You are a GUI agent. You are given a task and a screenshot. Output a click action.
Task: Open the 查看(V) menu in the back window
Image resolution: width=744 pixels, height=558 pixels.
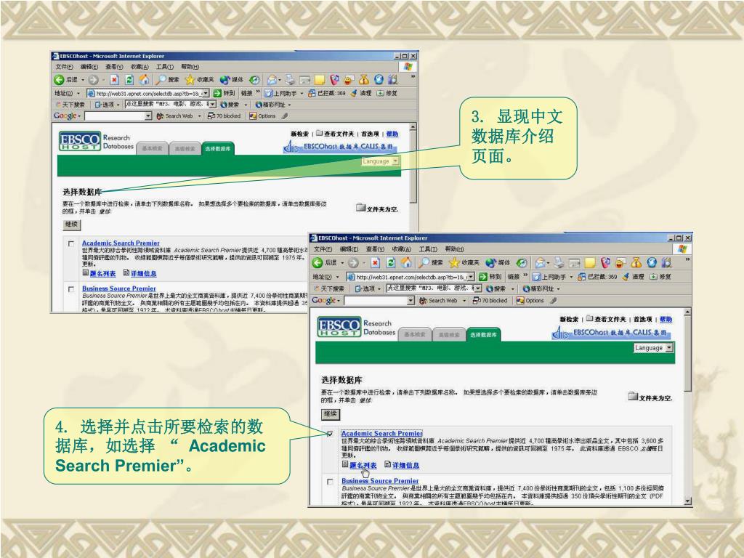[x=114, y=67]
